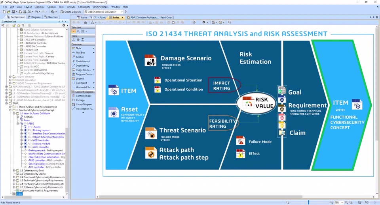Create a new project with the blank page icon

click(4, 11)
